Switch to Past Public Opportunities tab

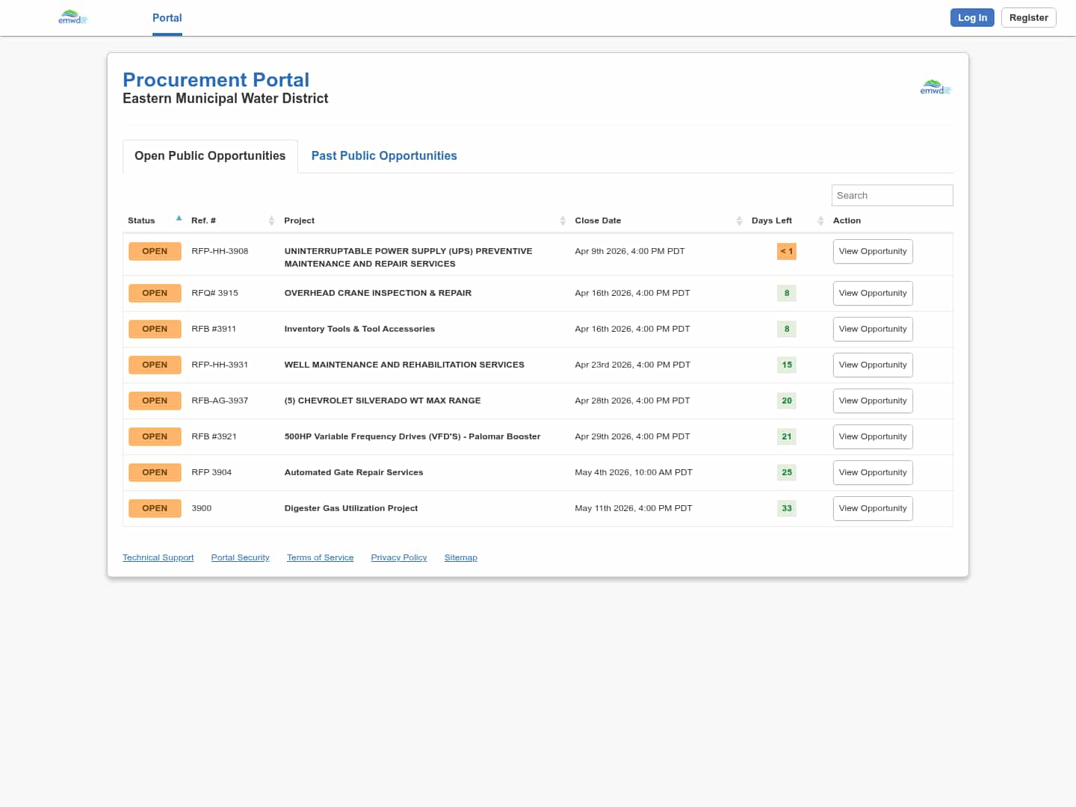coord(384,156)
